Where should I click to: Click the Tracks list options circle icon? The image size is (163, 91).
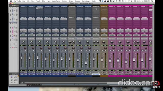(x=18, y=6)
